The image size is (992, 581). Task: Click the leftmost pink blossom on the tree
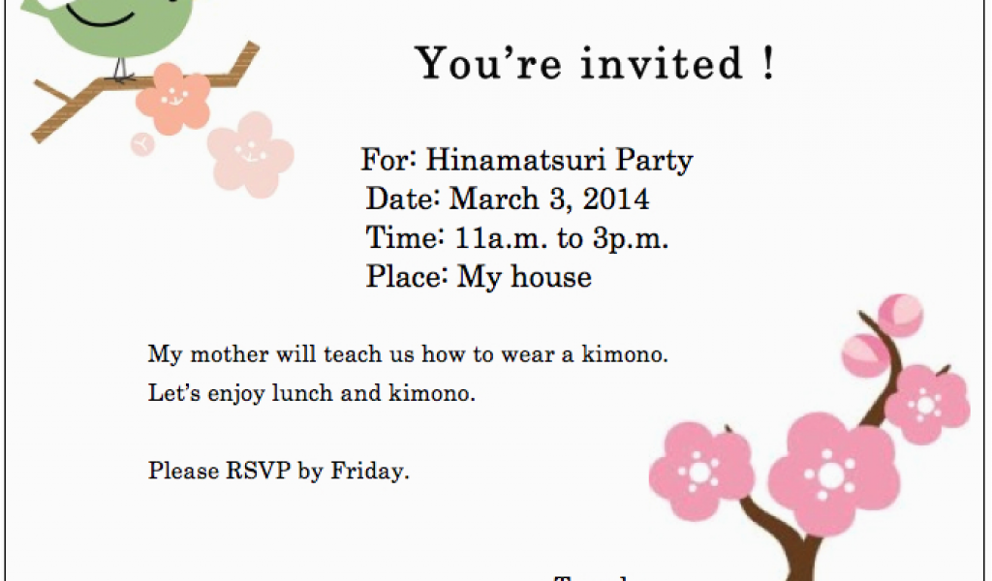(x=701, y=471)
